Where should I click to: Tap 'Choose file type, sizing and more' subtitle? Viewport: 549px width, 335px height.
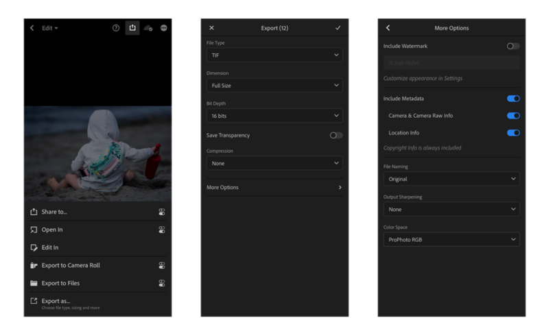pos(71,308)
